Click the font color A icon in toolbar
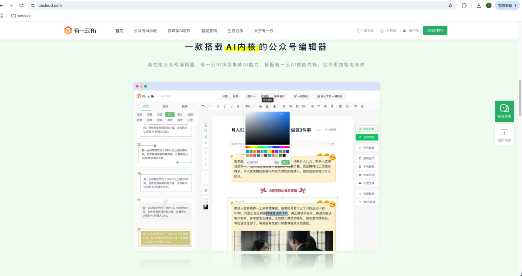The height and width of the screenshot is (276, 522). 267,106
